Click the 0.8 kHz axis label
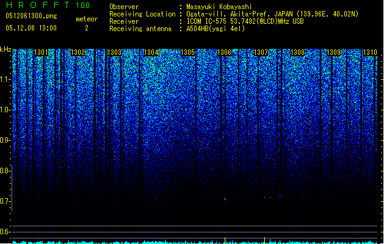This screenshot has height=244, width=384. click(5, 171)
